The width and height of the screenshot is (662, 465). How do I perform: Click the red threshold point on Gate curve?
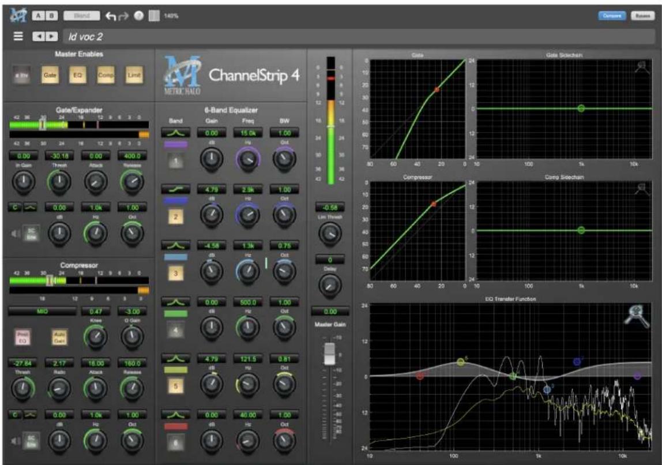437,89
